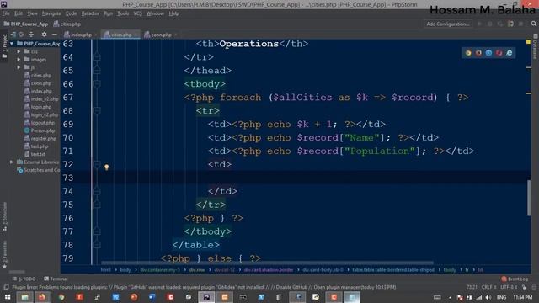Open preview in Chrome browser icon
The width and height of the screenshot is (539, 303).
click(x=468, y=53)
